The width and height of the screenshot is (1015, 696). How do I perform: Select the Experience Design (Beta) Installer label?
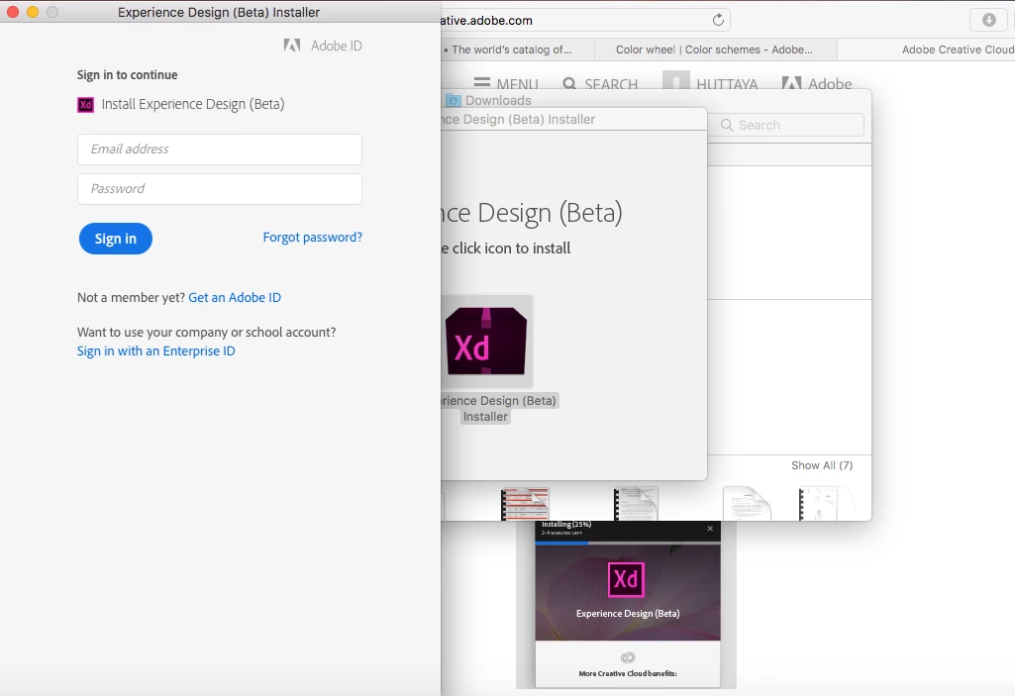point(498,409)
